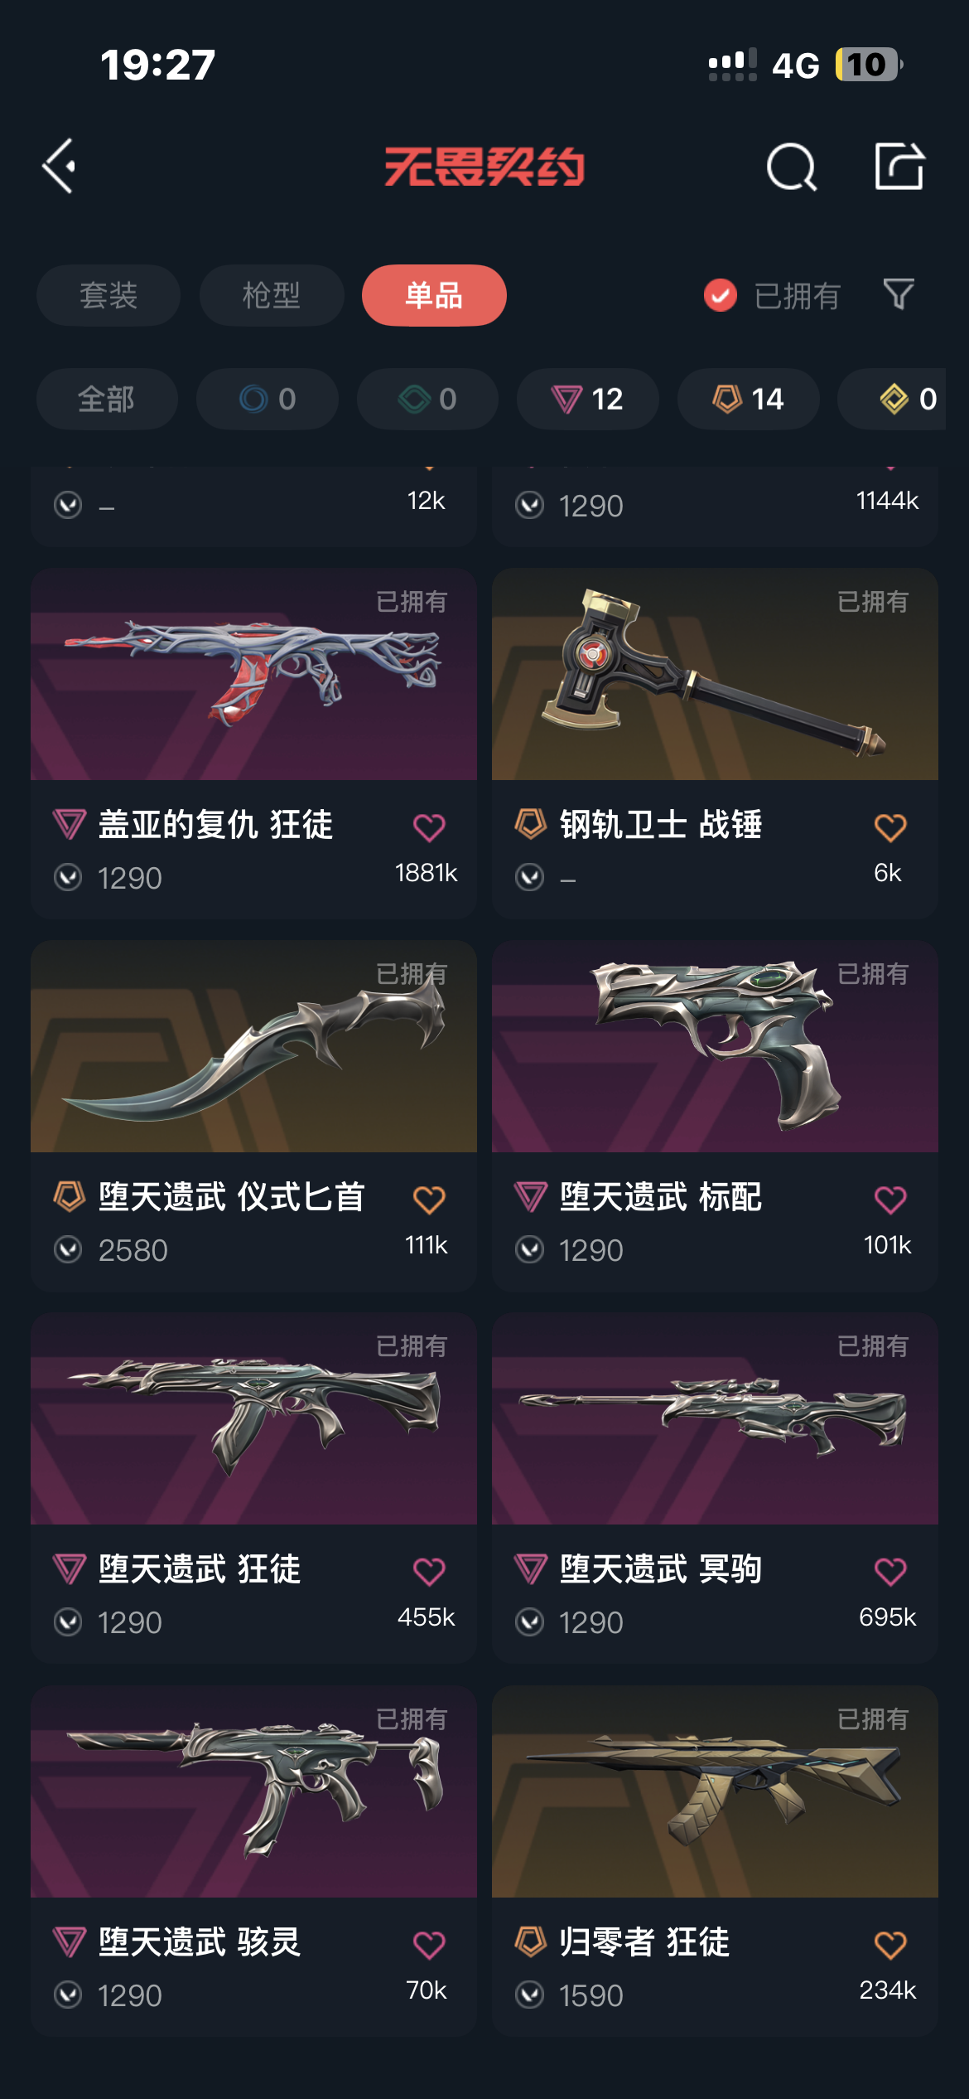
Task: Switch to the 枪型 tab
Action: point(272,295)
